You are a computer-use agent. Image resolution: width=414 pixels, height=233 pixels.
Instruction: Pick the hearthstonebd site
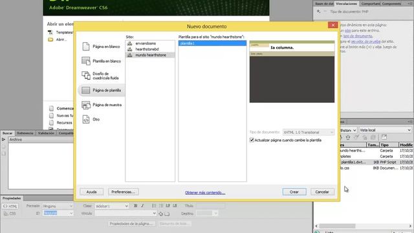pos(149,49)
